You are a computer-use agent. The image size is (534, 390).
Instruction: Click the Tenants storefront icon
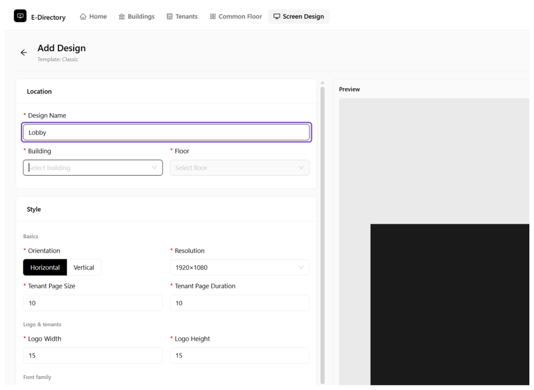pos(170,16)
